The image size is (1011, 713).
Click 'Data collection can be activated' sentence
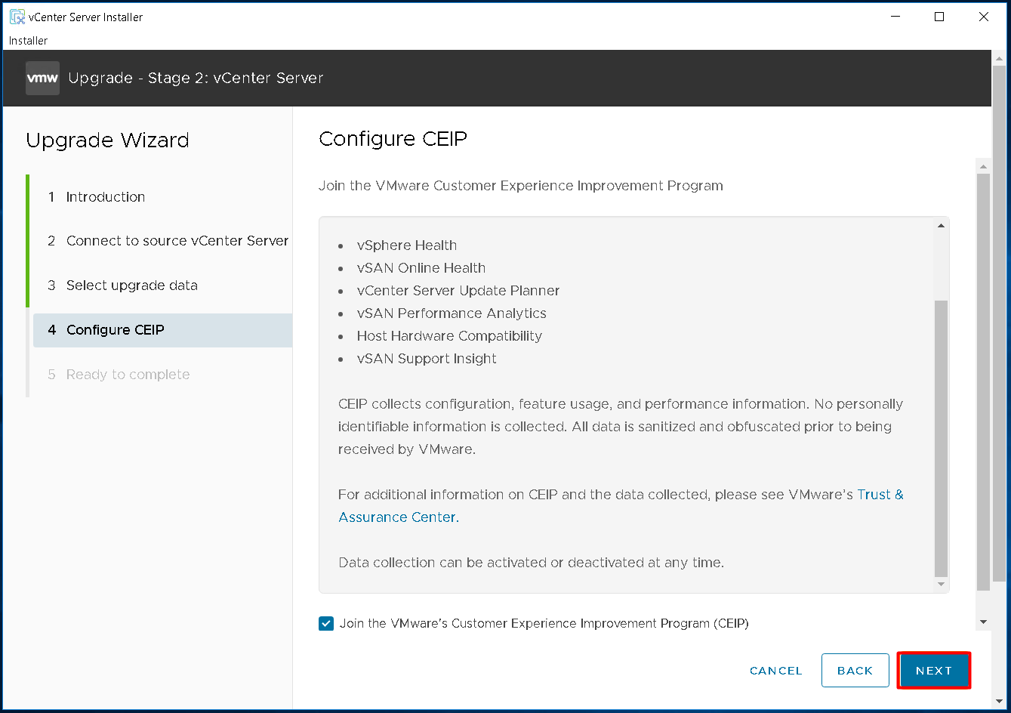tap(532, 563)
